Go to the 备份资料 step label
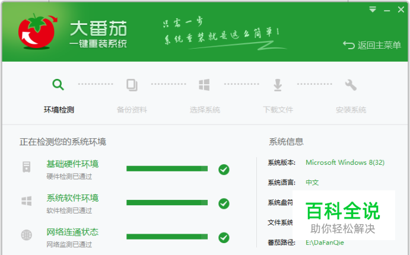 pyautogui.click(x=132, y=110)
